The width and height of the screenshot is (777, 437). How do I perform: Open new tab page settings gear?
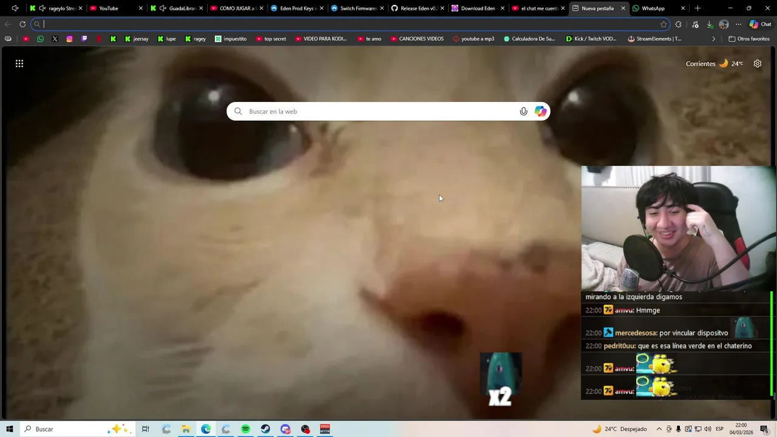click(758, 64)
